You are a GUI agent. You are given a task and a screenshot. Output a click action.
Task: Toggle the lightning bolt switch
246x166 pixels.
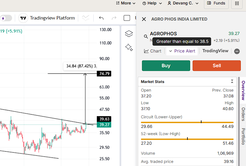click(x=6, y=18)
